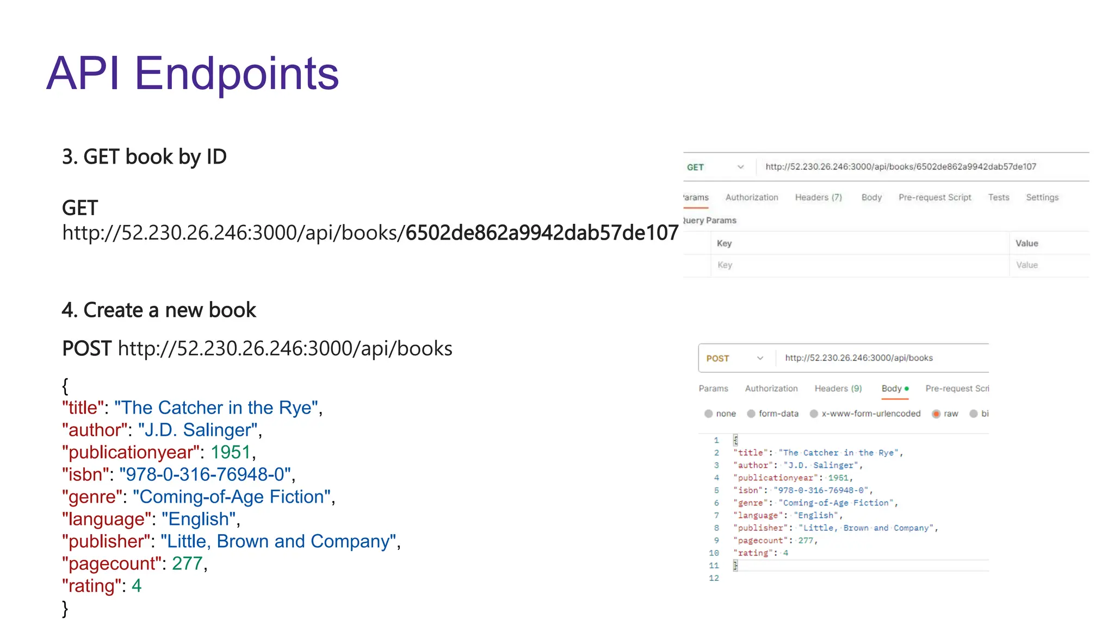Screen dimensions: 1114x626
Task: Select Params tab in GET request
Action: pyautogui.click(x=696, y=197)
